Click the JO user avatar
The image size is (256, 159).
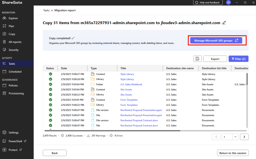coord(228,2)
